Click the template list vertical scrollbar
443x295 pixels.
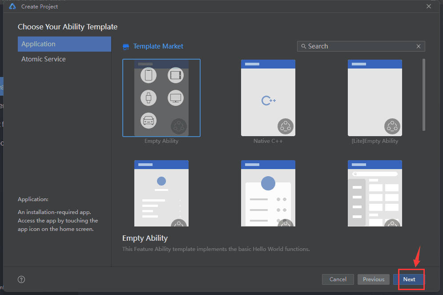click(423, 95)
